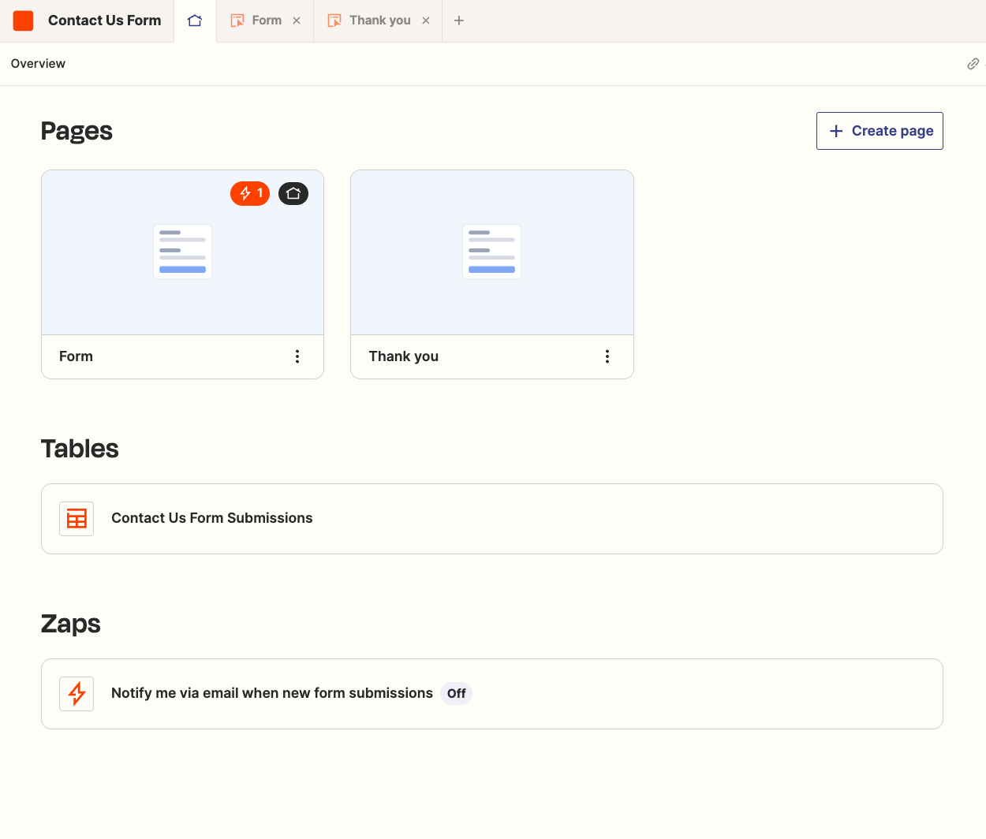Screen dimensions: 986x839
Task: Click the Pages section heading
Action: [x=77, y=131]
